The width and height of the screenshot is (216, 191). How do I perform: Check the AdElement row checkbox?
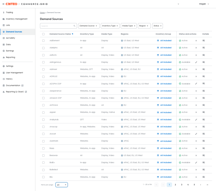pyautogui.click(x=43, y=41)
